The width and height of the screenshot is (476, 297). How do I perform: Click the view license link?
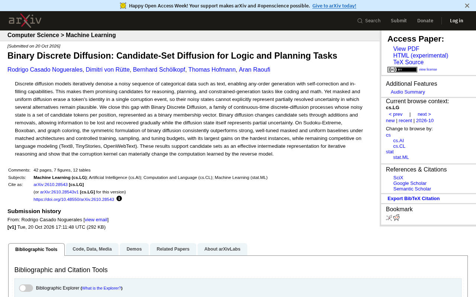coord(428,69)
